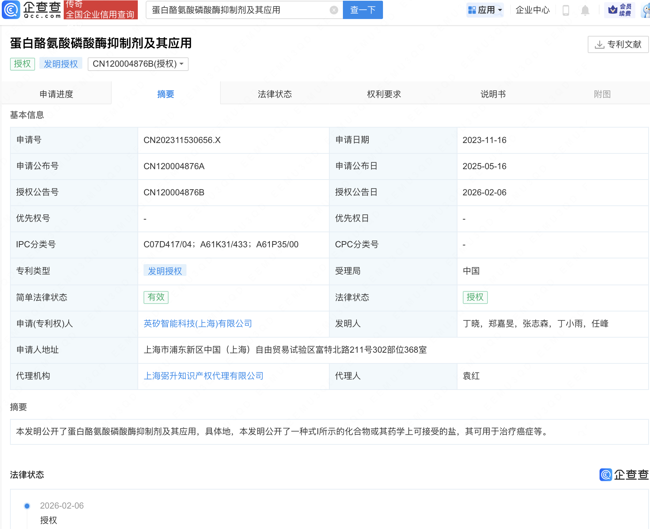Clear the search box text
This screenshot has height=529, width=650.
[x=334, y=10]
